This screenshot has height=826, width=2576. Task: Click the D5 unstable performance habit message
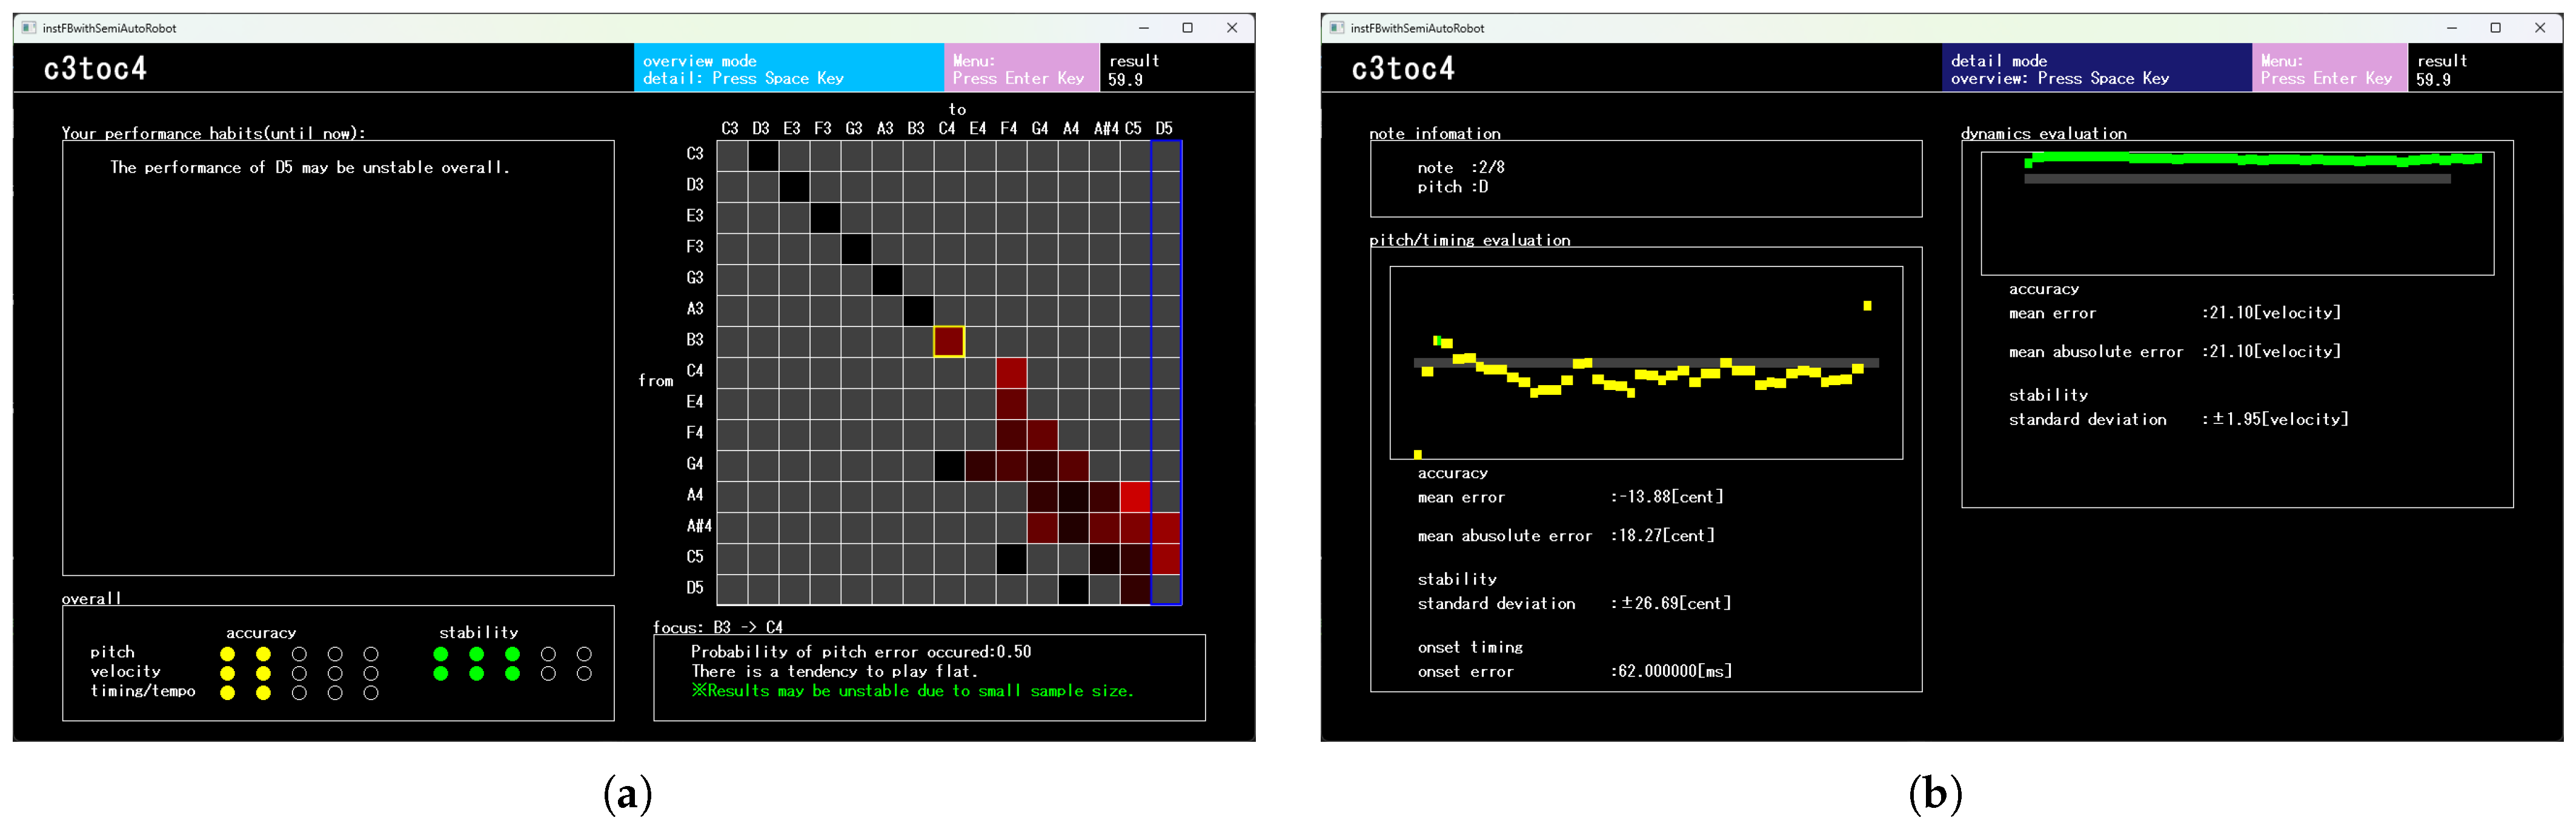310,168
